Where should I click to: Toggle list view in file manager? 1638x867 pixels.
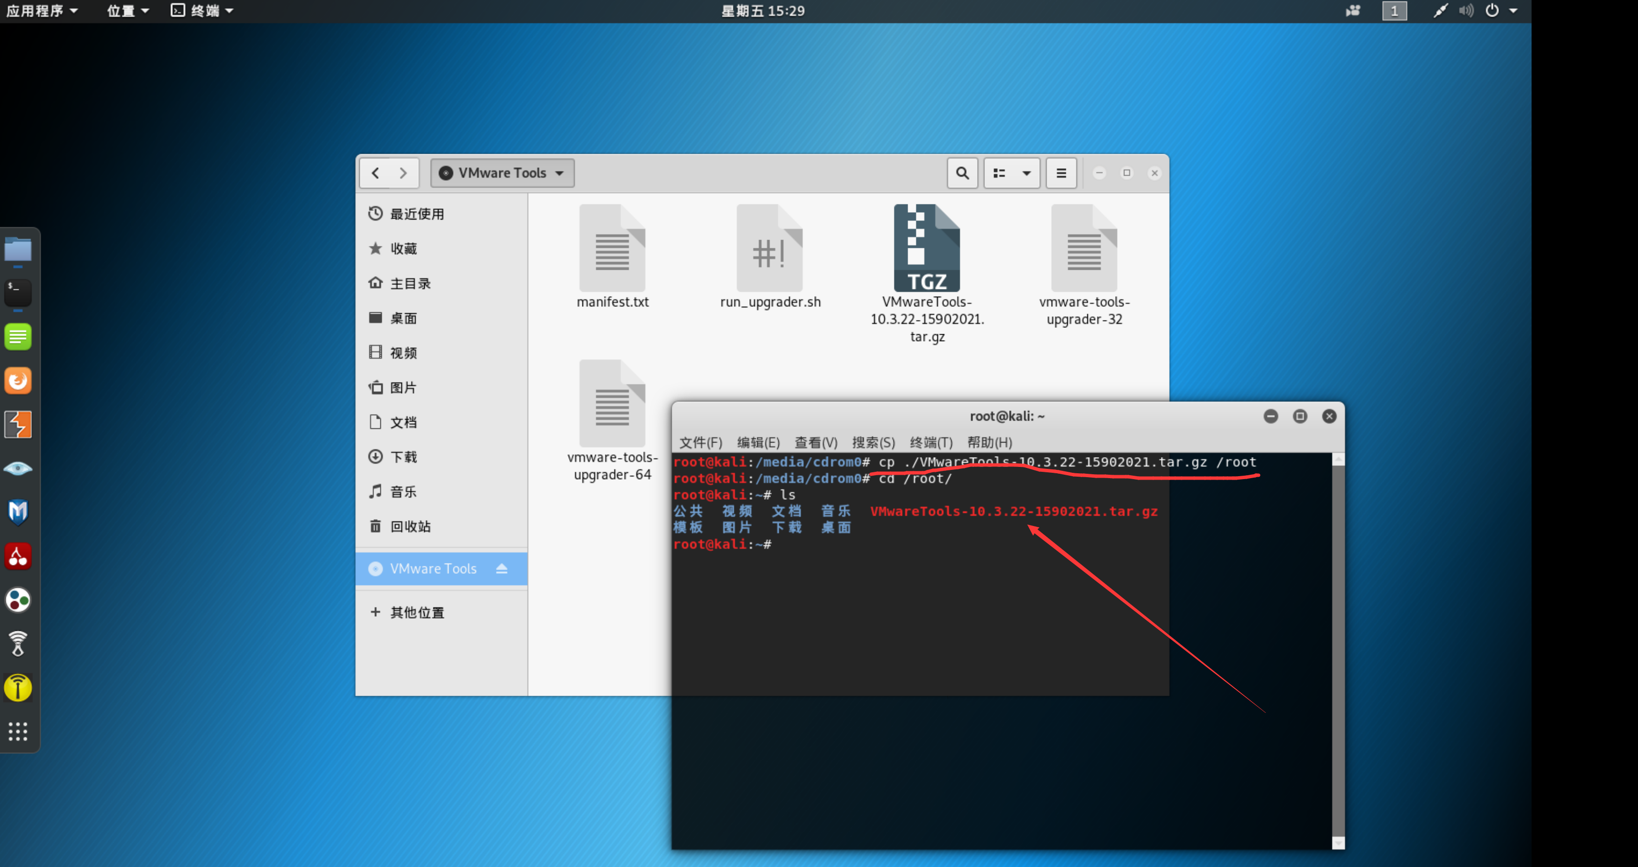click(x=999, y=173)
